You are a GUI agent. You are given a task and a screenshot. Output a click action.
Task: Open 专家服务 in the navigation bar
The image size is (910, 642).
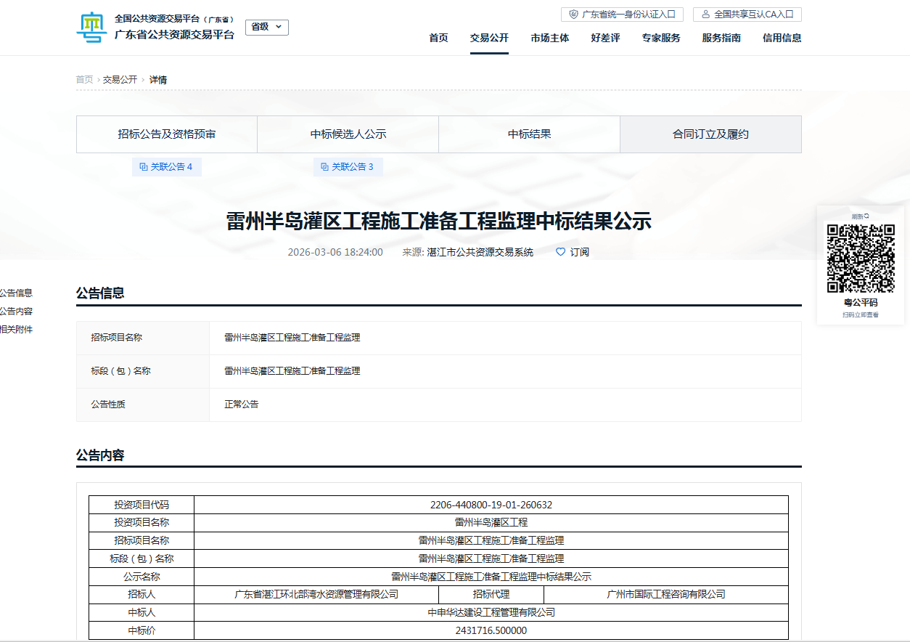[x=660, y=38]
